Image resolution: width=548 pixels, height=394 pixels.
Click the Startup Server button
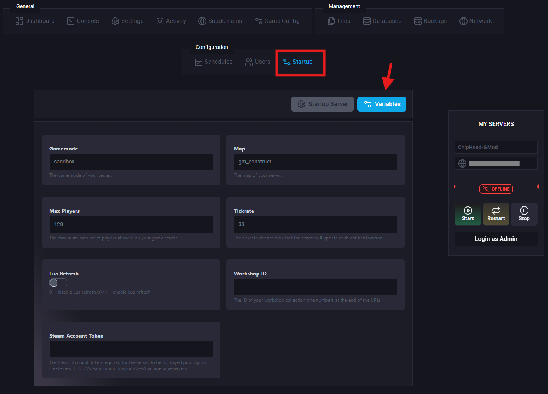pyautogui.click(x=322, y=104)
